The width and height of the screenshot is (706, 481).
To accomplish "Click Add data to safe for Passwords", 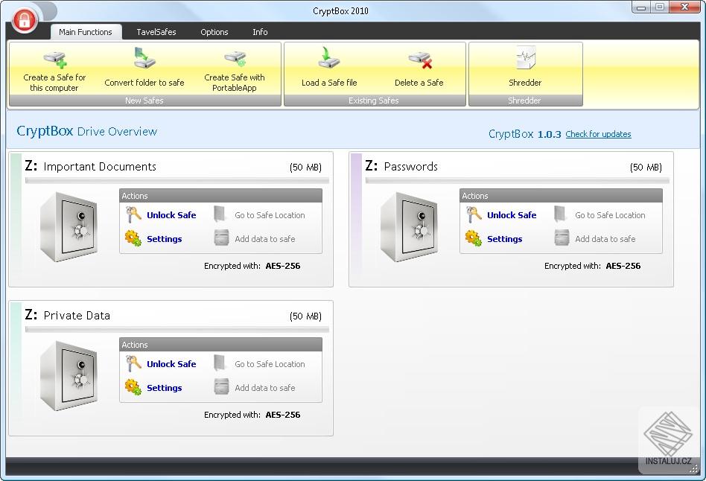I will 605,239.
